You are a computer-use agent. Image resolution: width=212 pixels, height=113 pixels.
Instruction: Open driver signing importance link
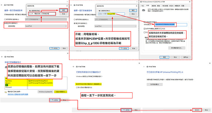click(18, 94)
